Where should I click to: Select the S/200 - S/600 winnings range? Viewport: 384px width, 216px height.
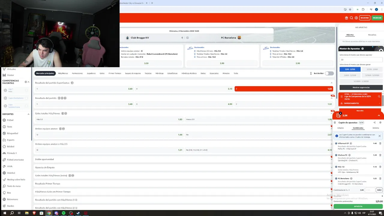[372, 69]
